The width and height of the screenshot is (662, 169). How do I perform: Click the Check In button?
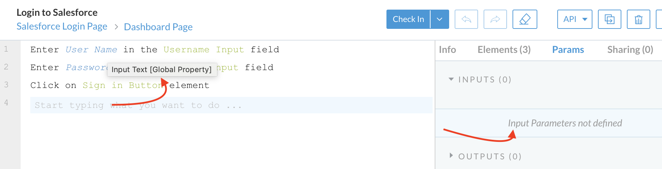pyautogui.click(x=408, y=19)
